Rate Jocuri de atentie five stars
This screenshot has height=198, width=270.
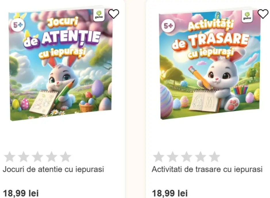pos(65,157)
